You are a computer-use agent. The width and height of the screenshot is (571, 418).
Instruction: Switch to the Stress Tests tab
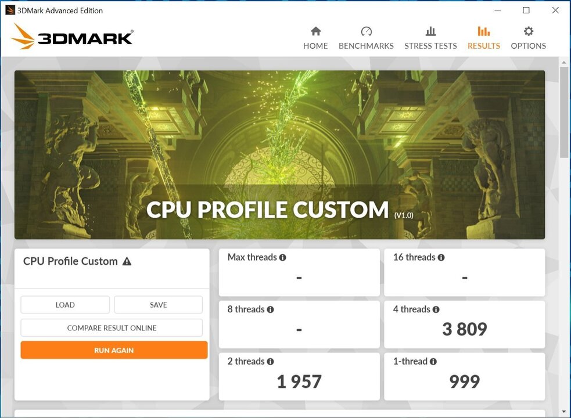point(430,38)
